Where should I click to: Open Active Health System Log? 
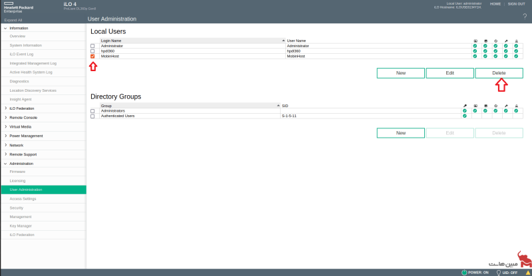tap(31, 72)
